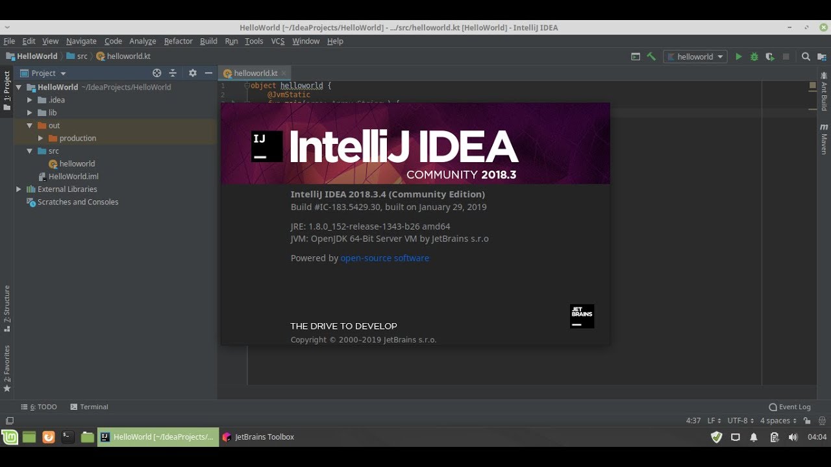Click the green Run helloworld button
The height and width of the screenshot is (467, 831).
tap(738, 57)
